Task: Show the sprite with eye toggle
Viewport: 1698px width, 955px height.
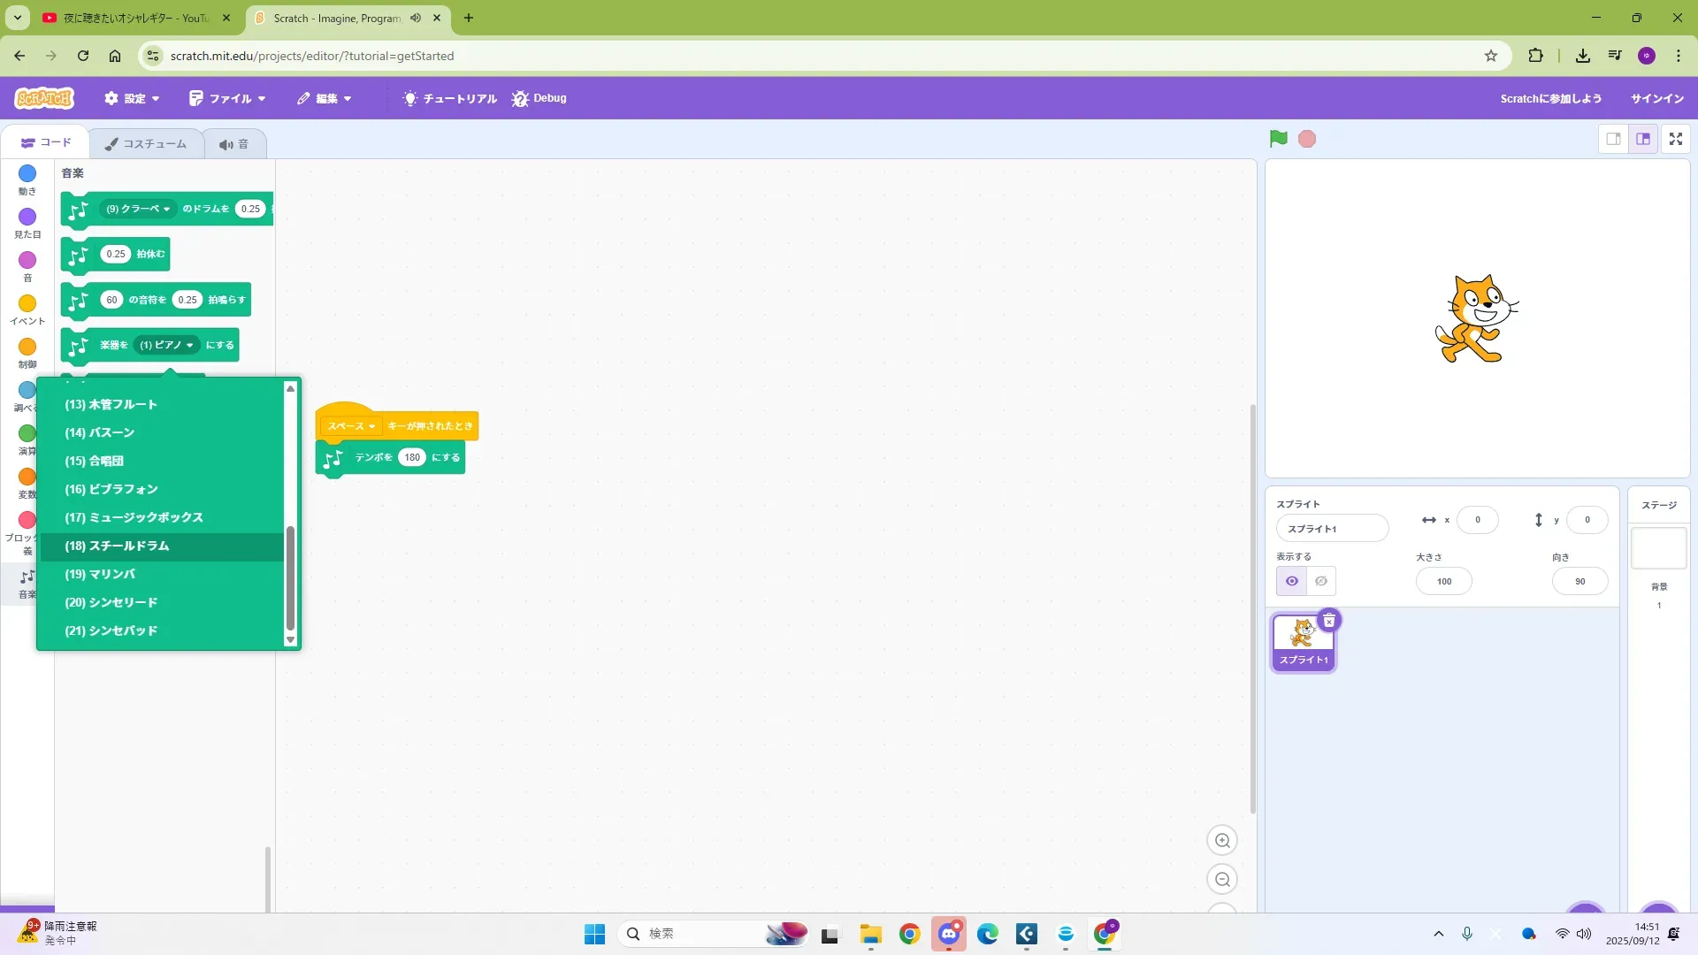Action: coord(1291,582)
